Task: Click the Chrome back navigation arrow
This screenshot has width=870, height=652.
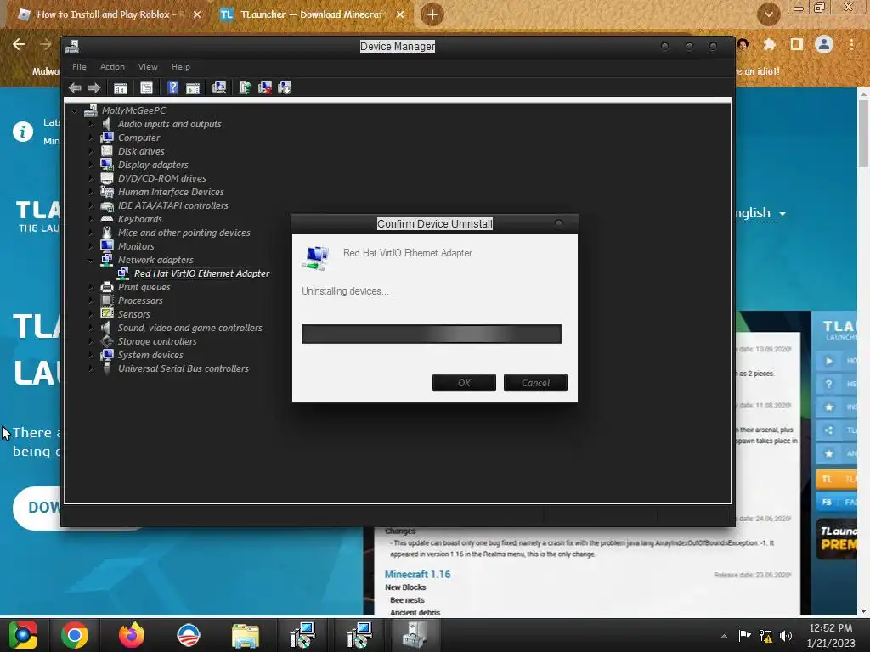Action: point(19,44)
